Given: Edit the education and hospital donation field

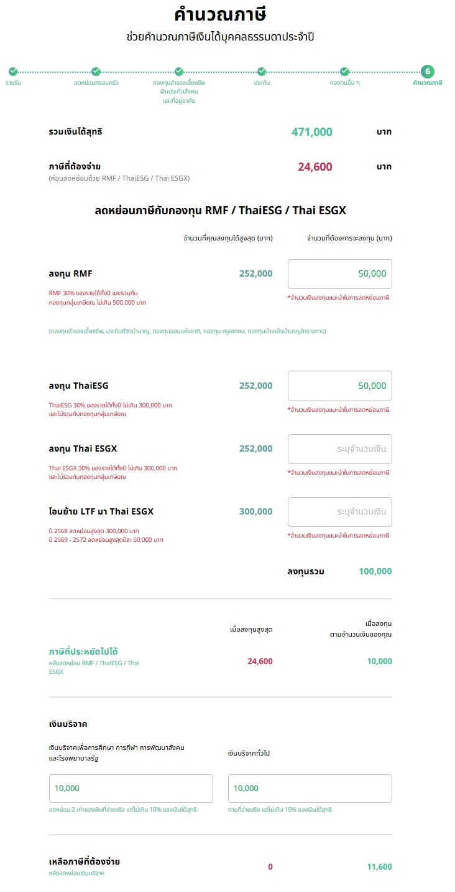Looking at the screenshot, I should click(131, 789).
